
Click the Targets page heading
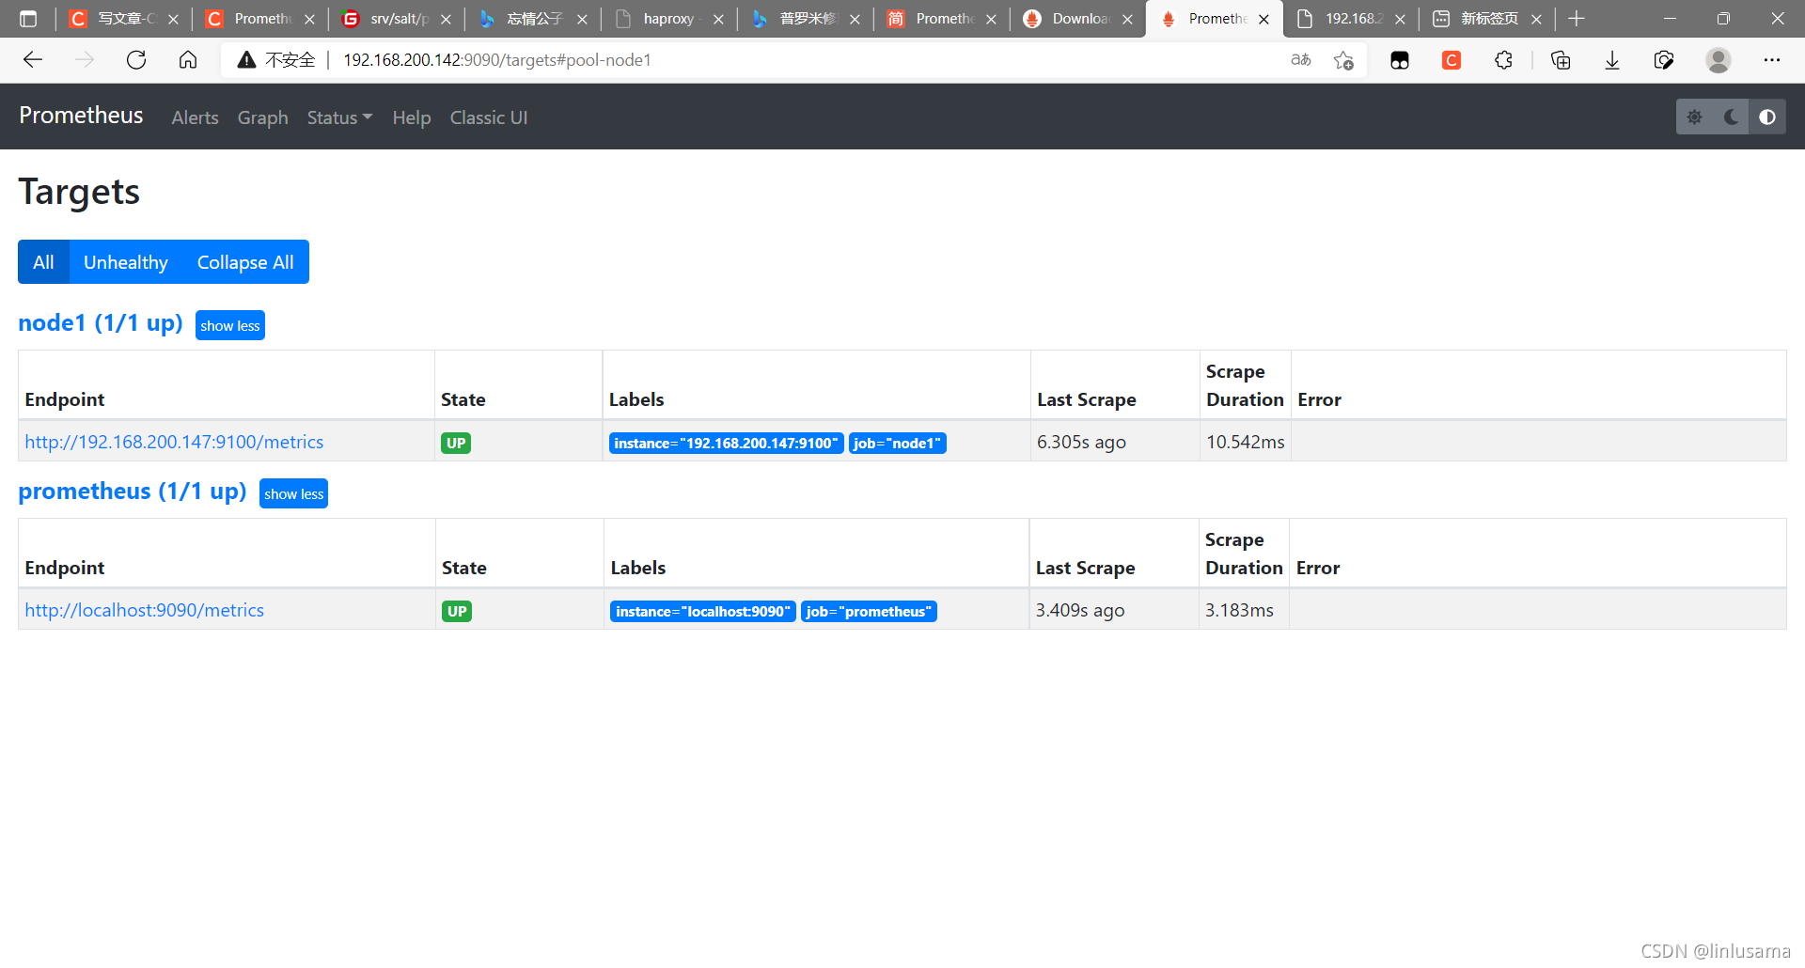(x=79, y=192)
